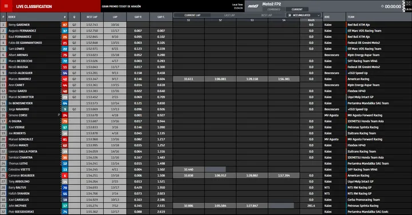The height and width of the screenshot is (215, 412).
Task: Select rider Fabio DI GIANNANTONIO
Action: (25, 43)
